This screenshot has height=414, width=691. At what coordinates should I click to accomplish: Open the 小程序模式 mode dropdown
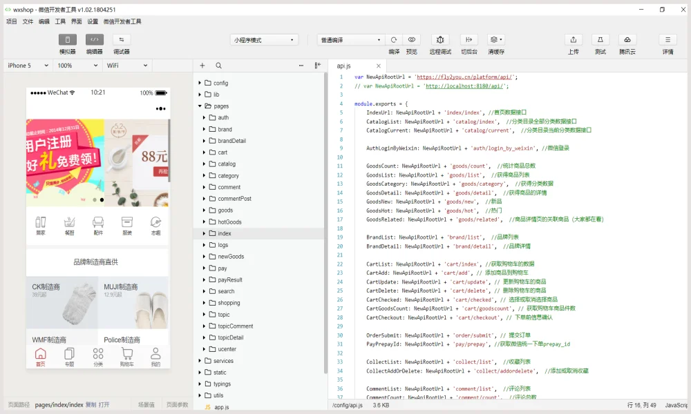tap(264, 40)
